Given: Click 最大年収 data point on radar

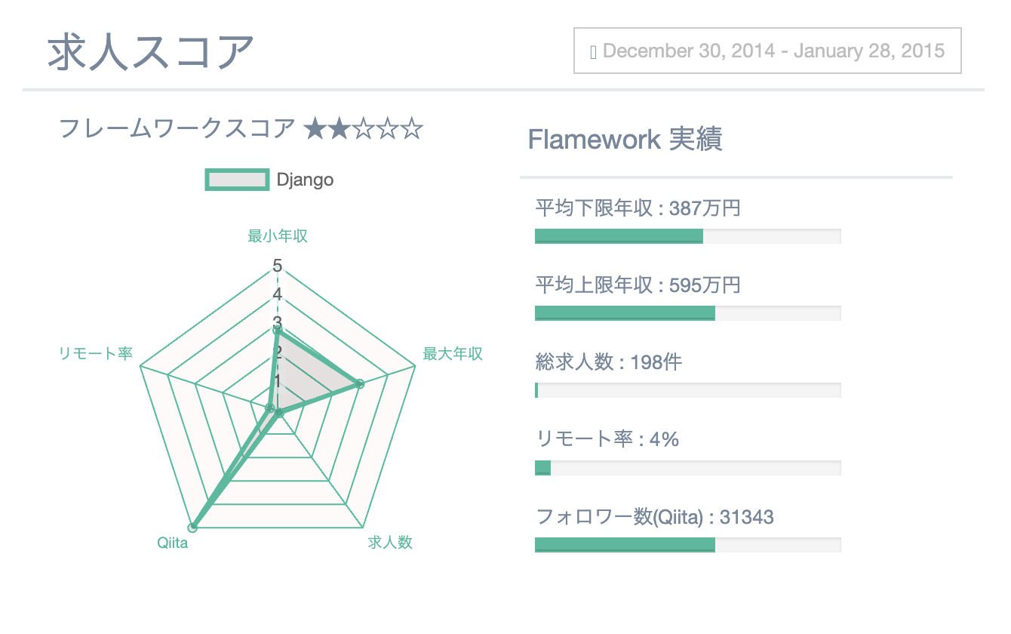Looking at the screenshot, I should 359,384.
